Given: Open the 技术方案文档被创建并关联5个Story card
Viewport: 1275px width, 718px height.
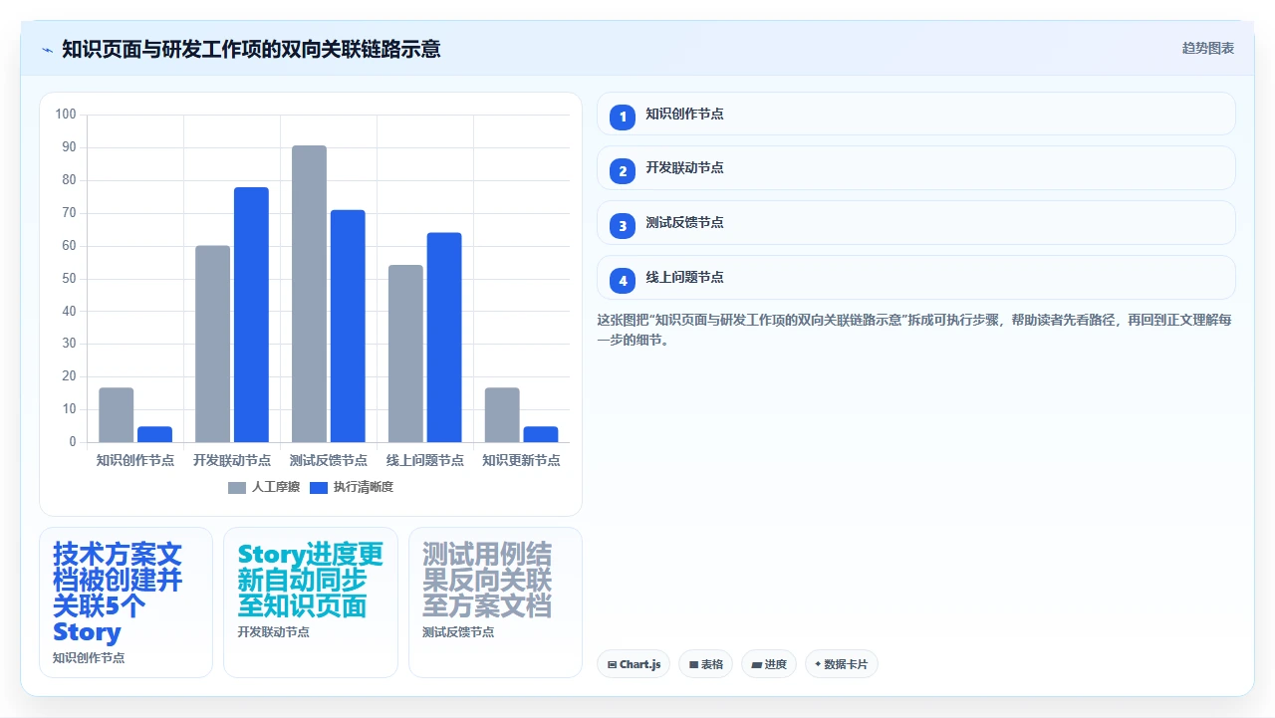Looking at the screenshot, I should pyautogui.click(x=126, y=602).
